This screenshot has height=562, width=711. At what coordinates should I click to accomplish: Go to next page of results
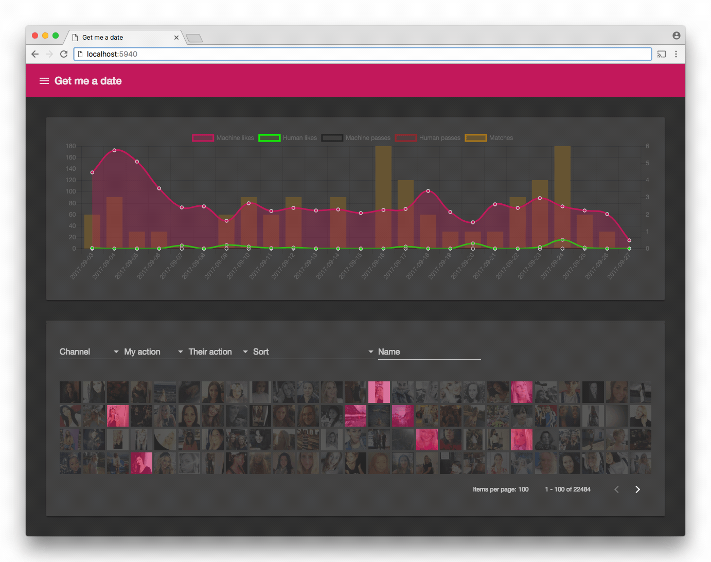(637, 489)
